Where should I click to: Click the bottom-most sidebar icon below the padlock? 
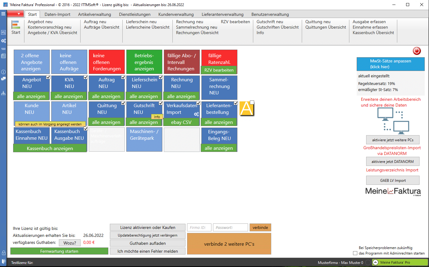click(x=3, y=261)
